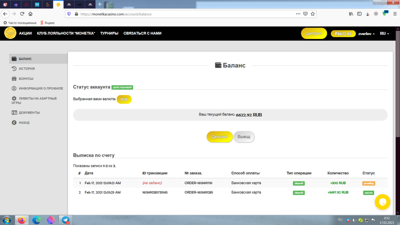The image size is (400, 225).
Task: Select ИСТОРИЯ in the sidebar
Action: (x=26, y=69)
